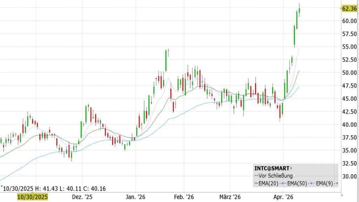The width and height of the screenshot is (359, 202).
Task: Open settings gear beside INTC@SMART symbol
Action: pyautogui.click(x=292, y=169)
